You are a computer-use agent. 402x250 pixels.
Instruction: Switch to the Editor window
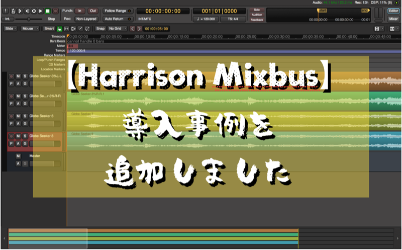[x=393, y=11]
